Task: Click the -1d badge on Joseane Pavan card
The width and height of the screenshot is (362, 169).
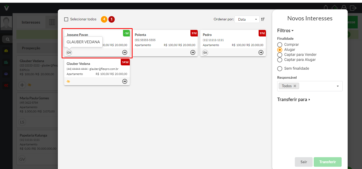Action: 126,33
